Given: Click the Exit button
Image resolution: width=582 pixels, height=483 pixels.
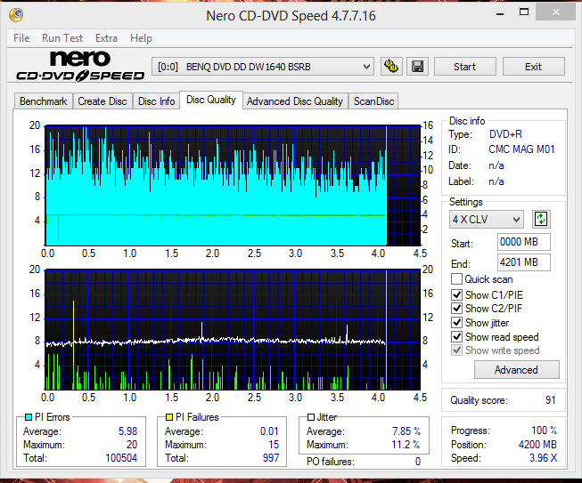Looking at the screenshot, I should [x=533, y=67].
